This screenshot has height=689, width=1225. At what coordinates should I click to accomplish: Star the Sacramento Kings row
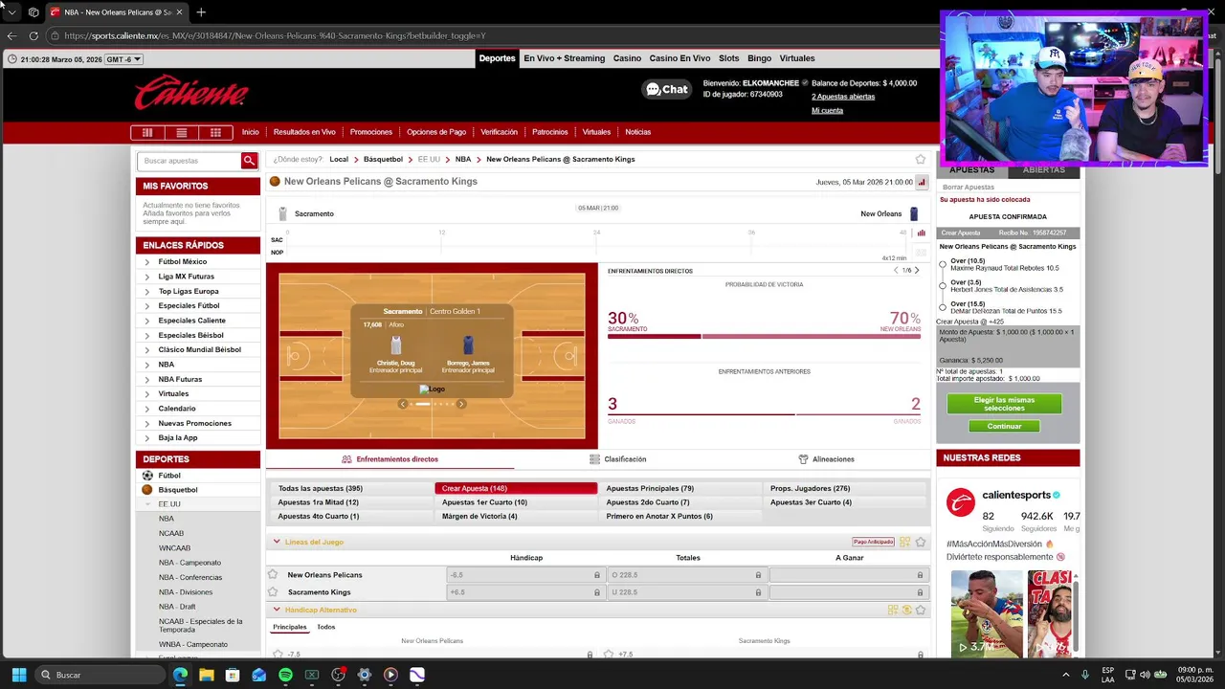[273, 591]
